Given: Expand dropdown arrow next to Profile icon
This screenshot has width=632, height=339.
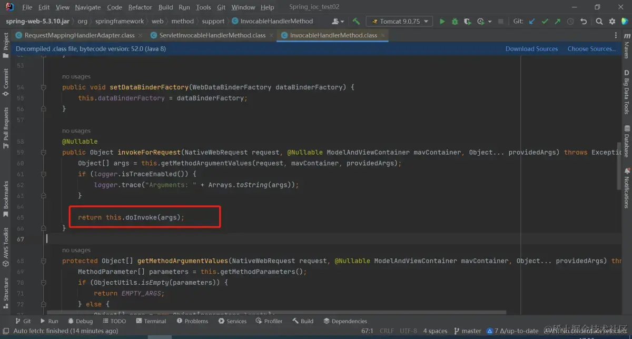Looking at the screenshot, I should pos(489,22).
